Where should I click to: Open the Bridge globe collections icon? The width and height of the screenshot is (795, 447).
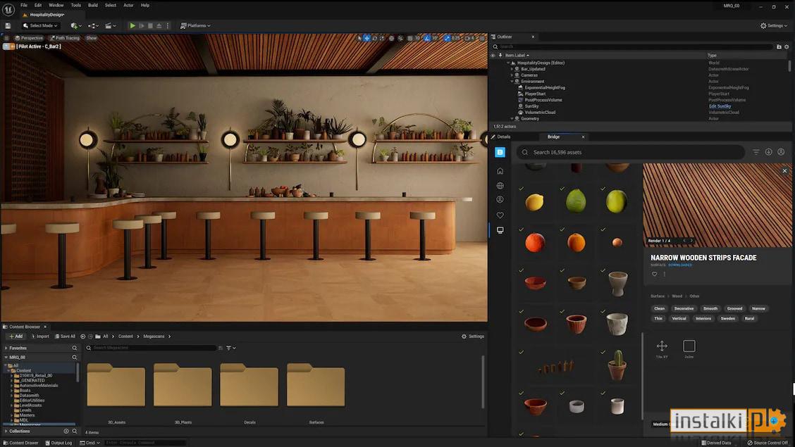point(500,186)
